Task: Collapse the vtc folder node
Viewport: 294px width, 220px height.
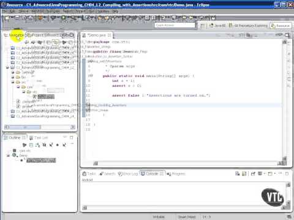Action: point(24,92)
